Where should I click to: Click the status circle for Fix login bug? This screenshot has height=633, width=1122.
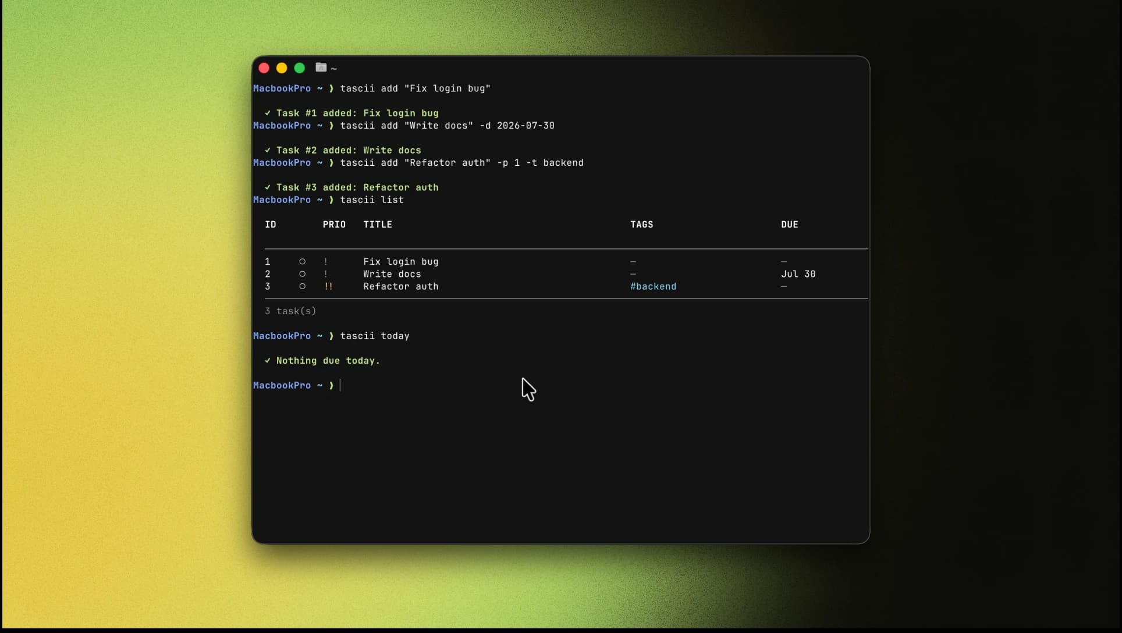click(x=302, y=262)
